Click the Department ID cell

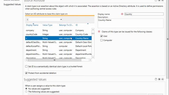(x=81, y=50)
